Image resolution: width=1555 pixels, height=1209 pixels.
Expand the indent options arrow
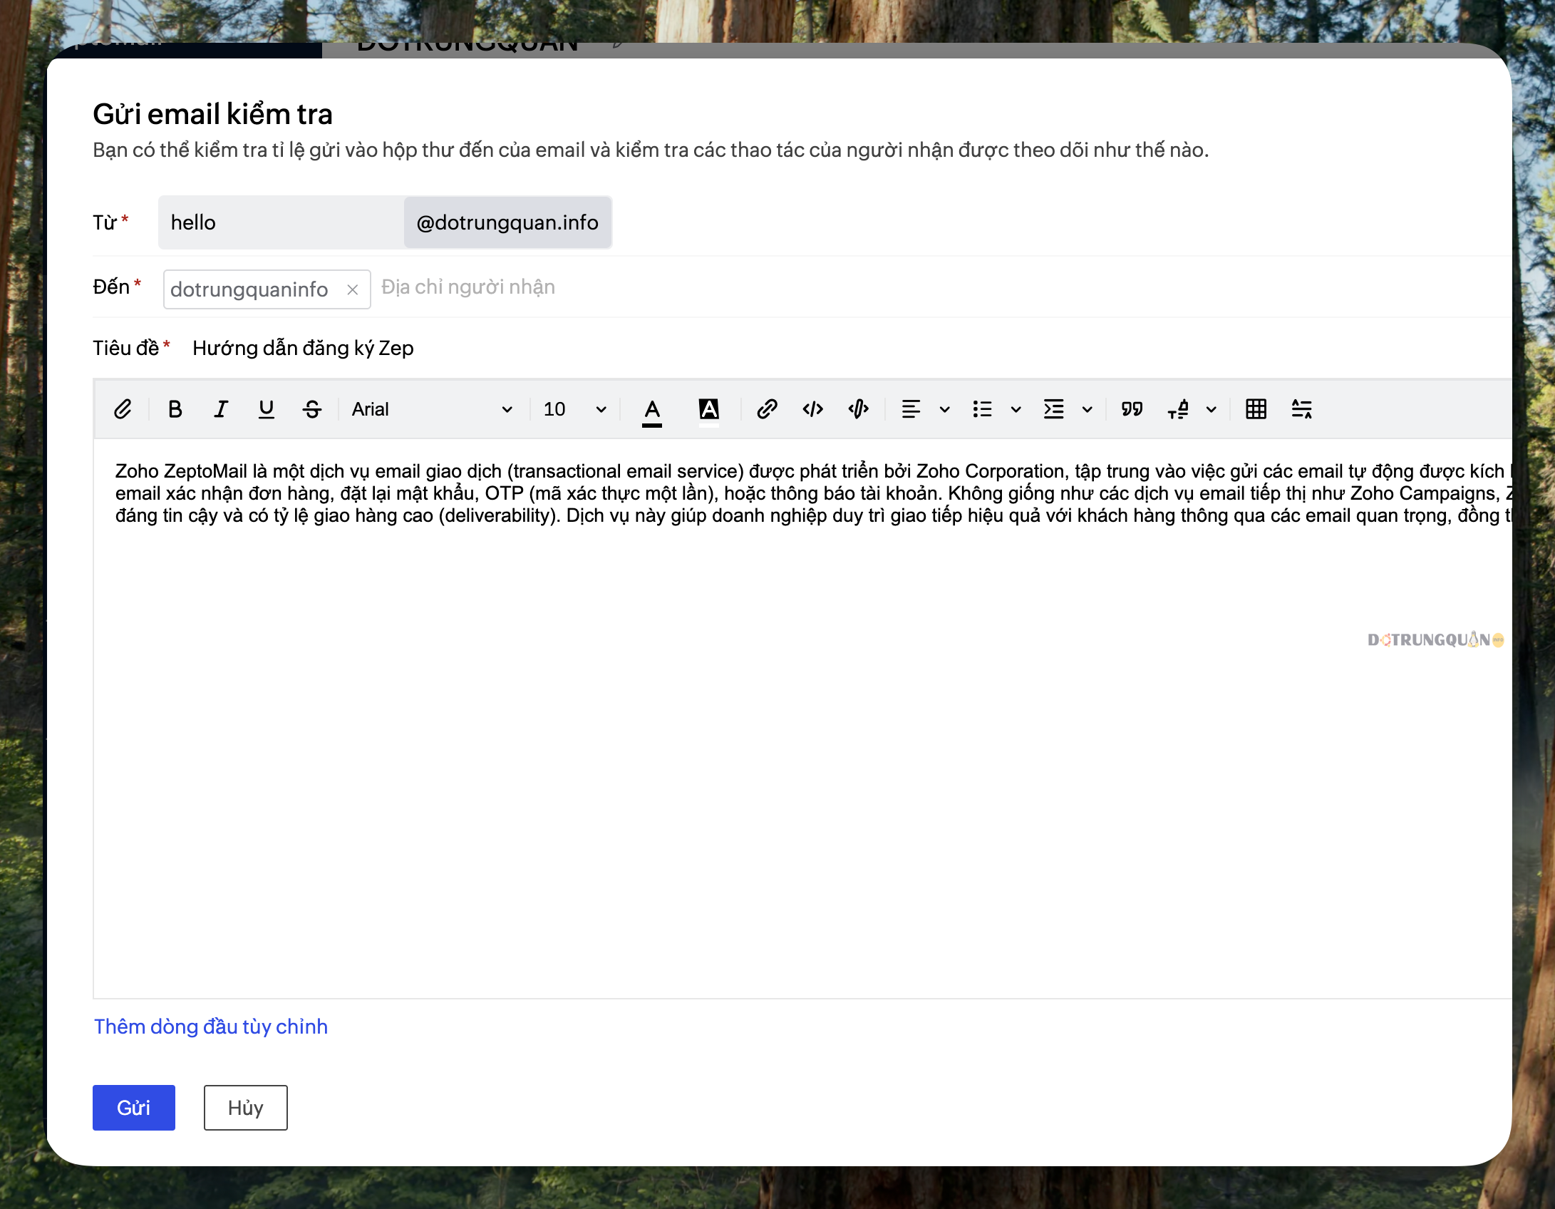tap(1088, 410)
